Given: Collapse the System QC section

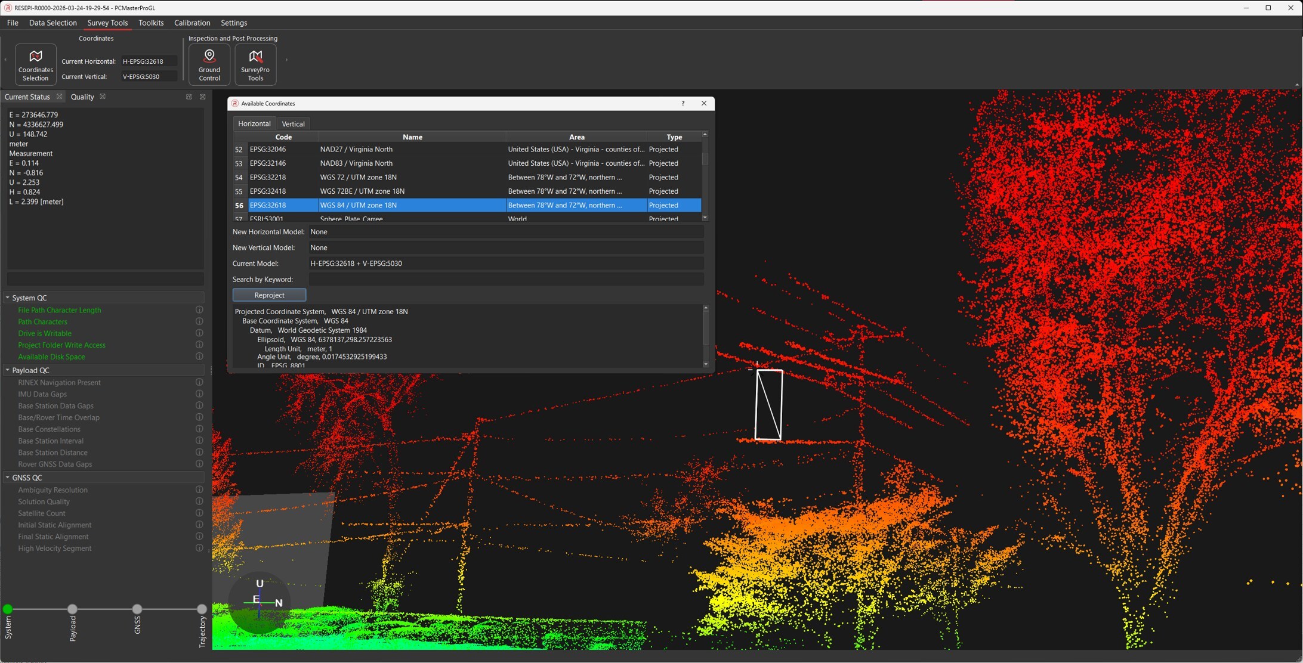Looking at the screenshot, I should point(8,298).
